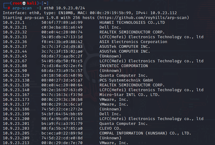Click the CLEVO CO. vendor text
Screen dimensions: 215x145
pos(110,128)
